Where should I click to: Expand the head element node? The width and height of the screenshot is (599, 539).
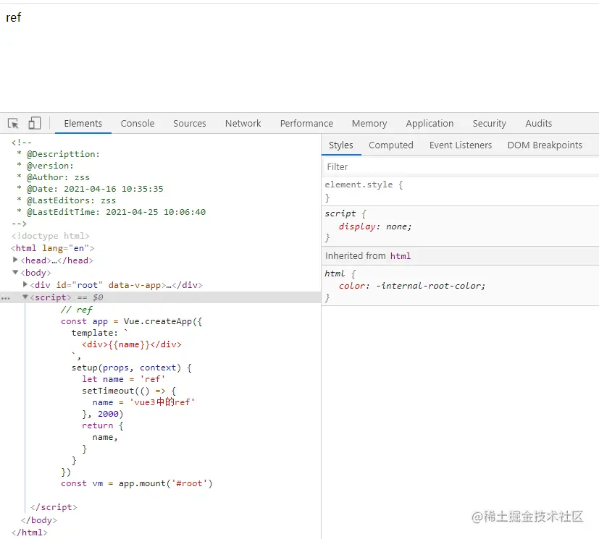(16, 260)
